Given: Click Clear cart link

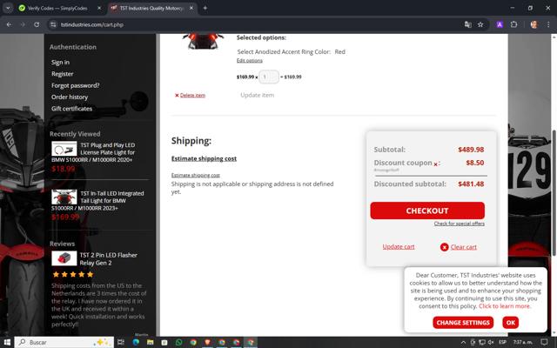Looking at the screenshot, I should [x=464, y=247].
